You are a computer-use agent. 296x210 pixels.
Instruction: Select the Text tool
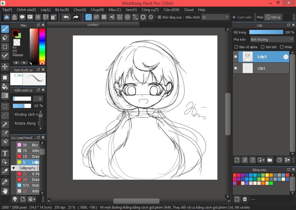5,153
